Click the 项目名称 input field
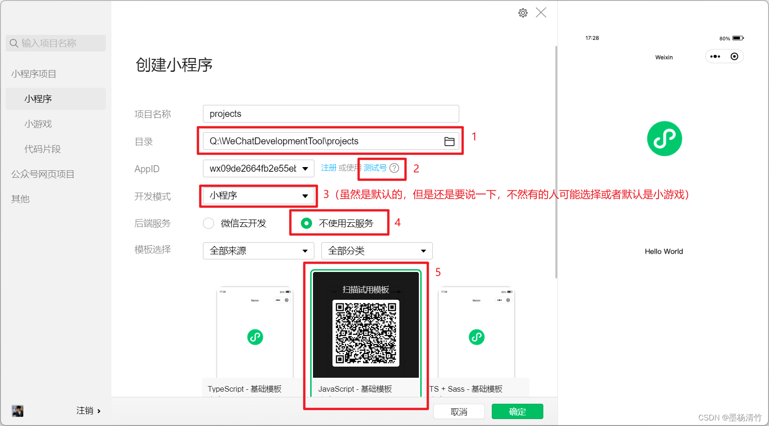This screenshot has height=426, width=769. (331, 114)
